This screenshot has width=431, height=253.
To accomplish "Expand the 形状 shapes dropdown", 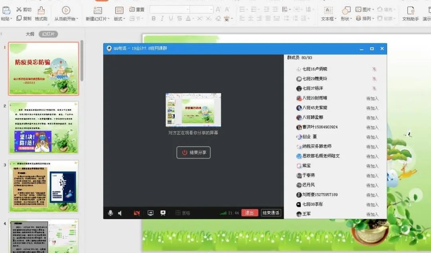I will (x=346, y=19).
